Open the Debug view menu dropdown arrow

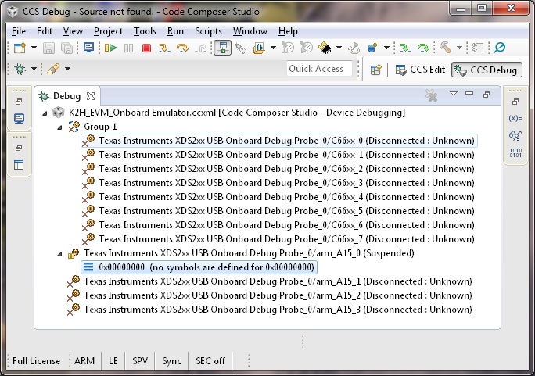coord(452,95)
